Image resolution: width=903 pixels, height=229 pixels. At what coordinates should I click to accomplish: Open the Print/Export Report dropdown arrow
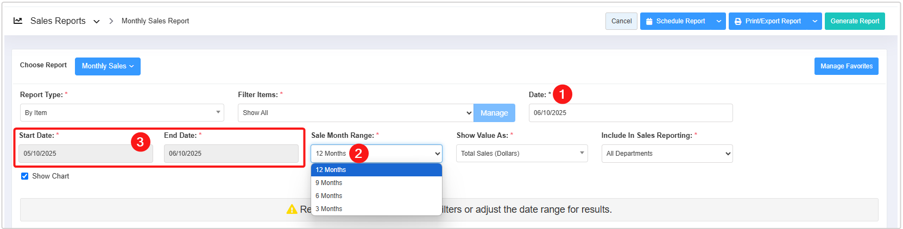(814, 21)
